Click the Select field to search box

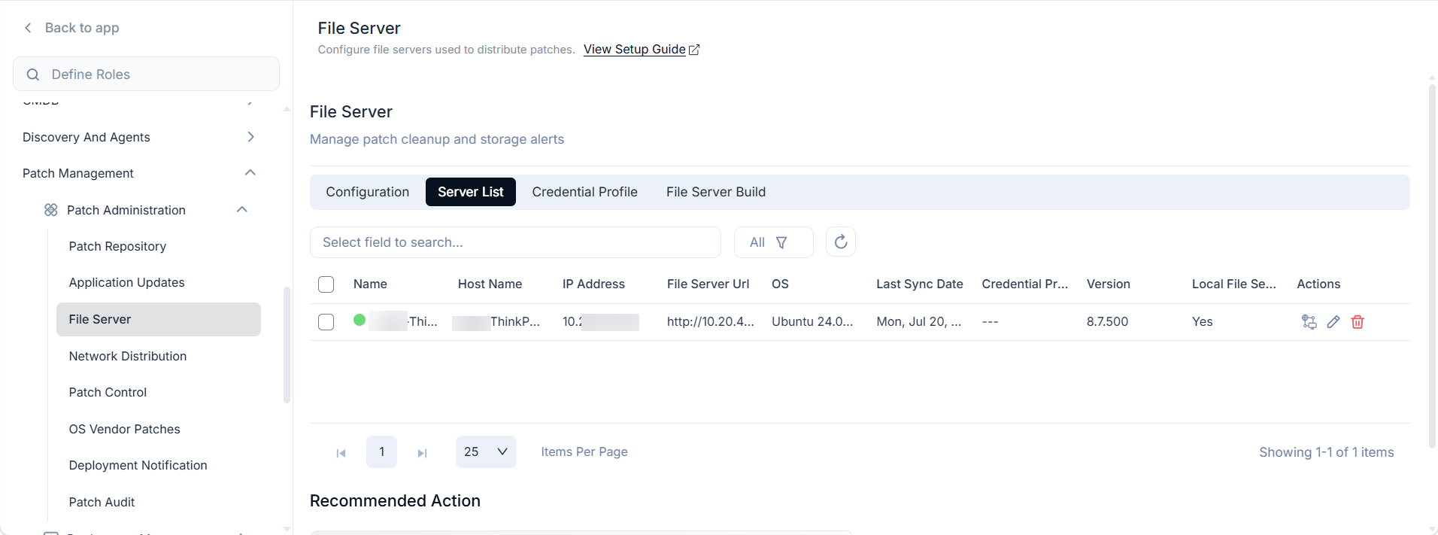(x=515, y=242)
